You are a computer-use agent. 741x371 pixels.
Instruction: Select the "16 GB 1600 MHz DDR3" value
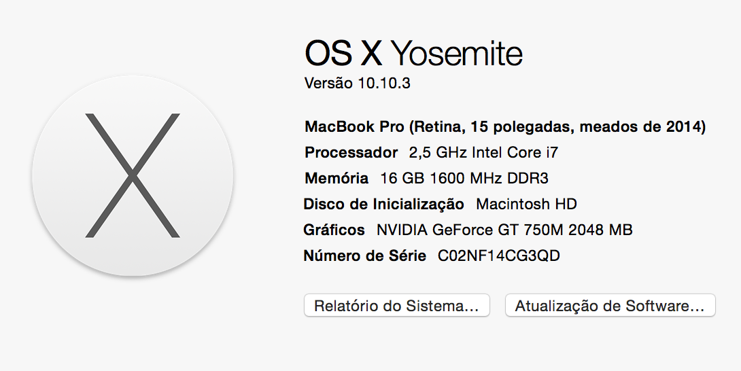click(x=464, y=179)
